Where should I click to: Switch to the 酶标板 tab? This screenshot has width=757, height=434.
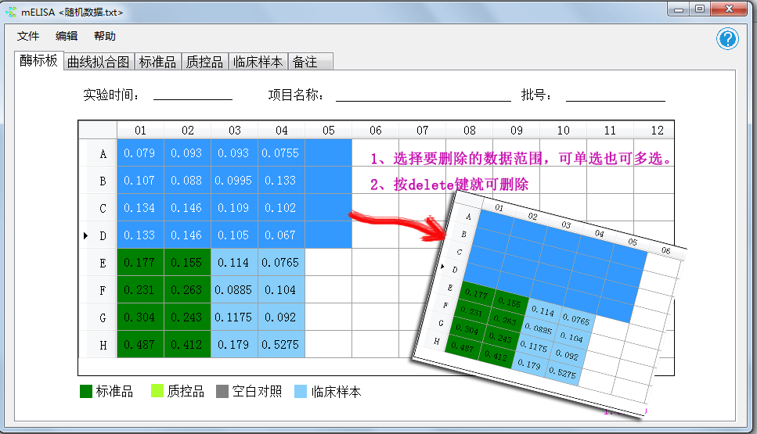[x=38, y=61]
